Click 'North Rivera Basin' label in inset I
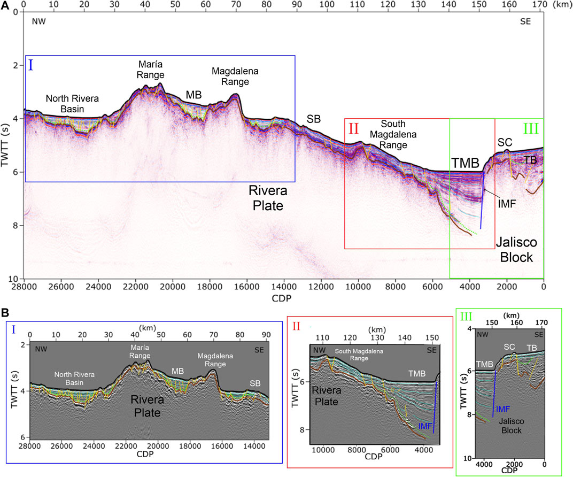 click(x=74, y=379)
